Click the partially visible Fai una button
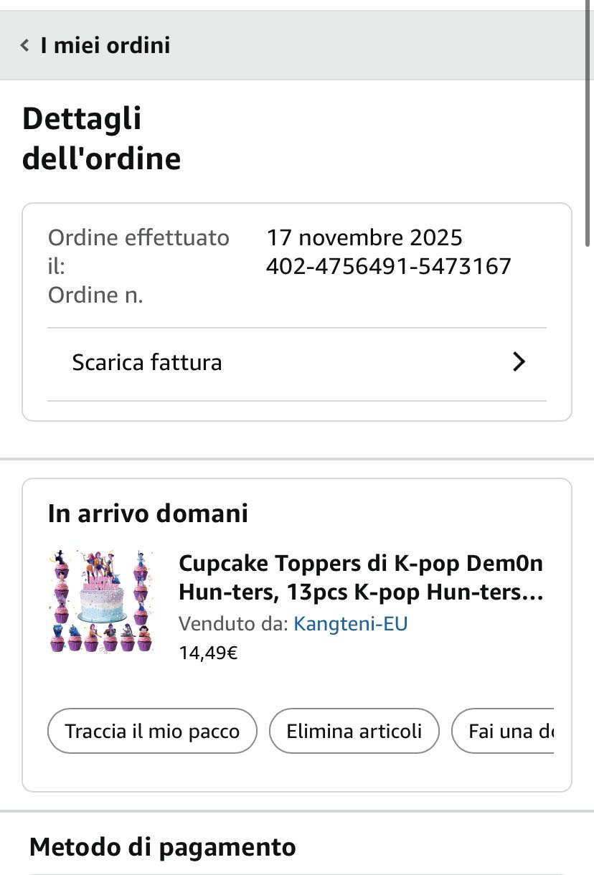Viewport: 594px width, 875px height. click(504, 732)
